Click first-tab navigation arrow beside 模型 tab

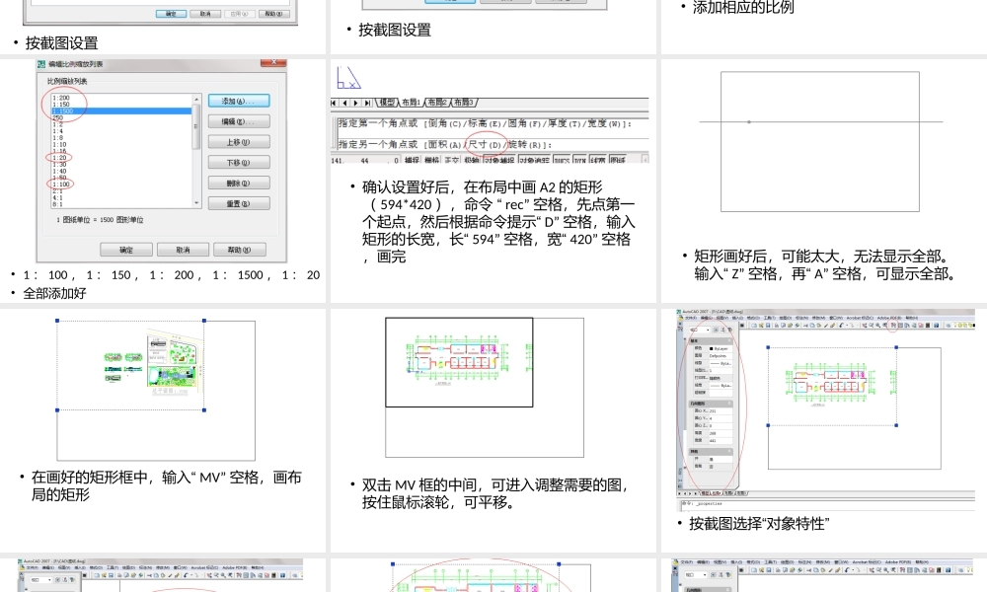pyautogui.click(x=335, y=103)
